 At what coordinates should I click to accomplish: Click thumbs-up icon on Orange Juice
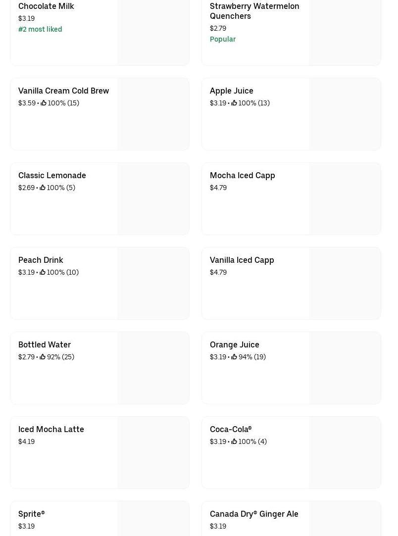[x=234, y=357]
